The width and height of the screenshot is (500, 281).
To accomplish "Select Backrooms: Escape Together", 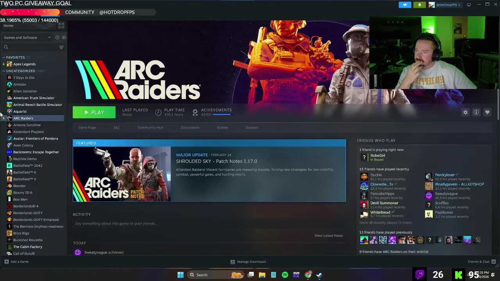I will pos(36,152).
